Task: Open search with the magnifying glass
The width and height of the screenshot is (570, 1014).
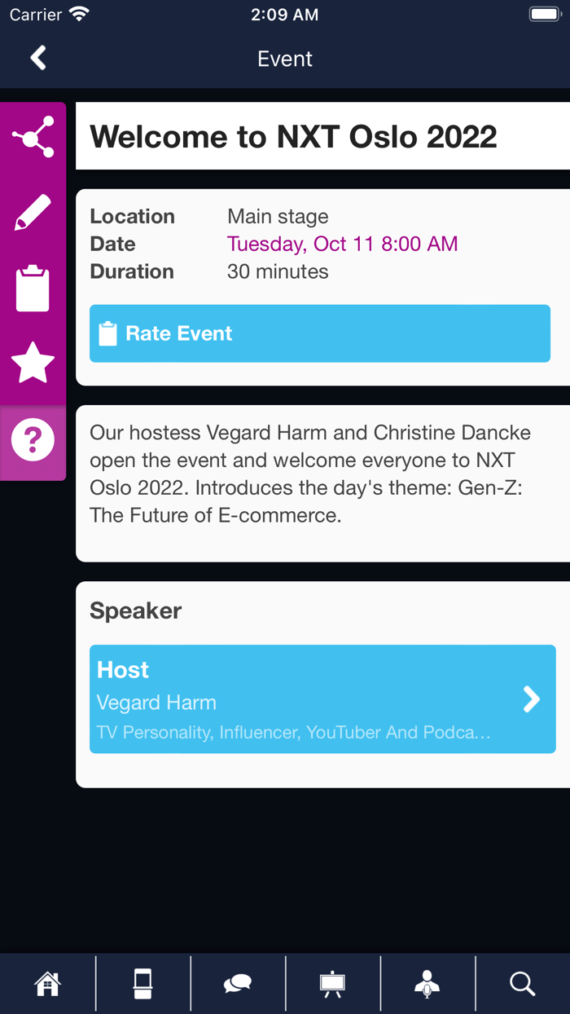Action: tap(522, 984)
